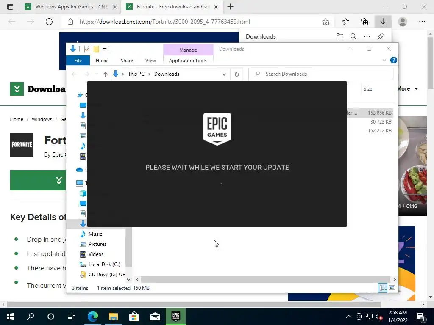Open the Edge Collections icon
Viewport: 434px width, 325px height.
coord(364,22)
